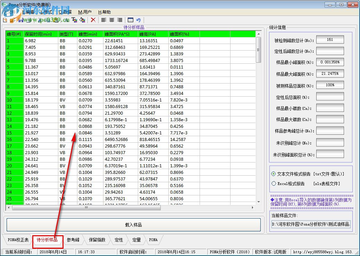Screen dimensions: 360x256
Task: Click the 载入样品 button
Action: (133, 224)
